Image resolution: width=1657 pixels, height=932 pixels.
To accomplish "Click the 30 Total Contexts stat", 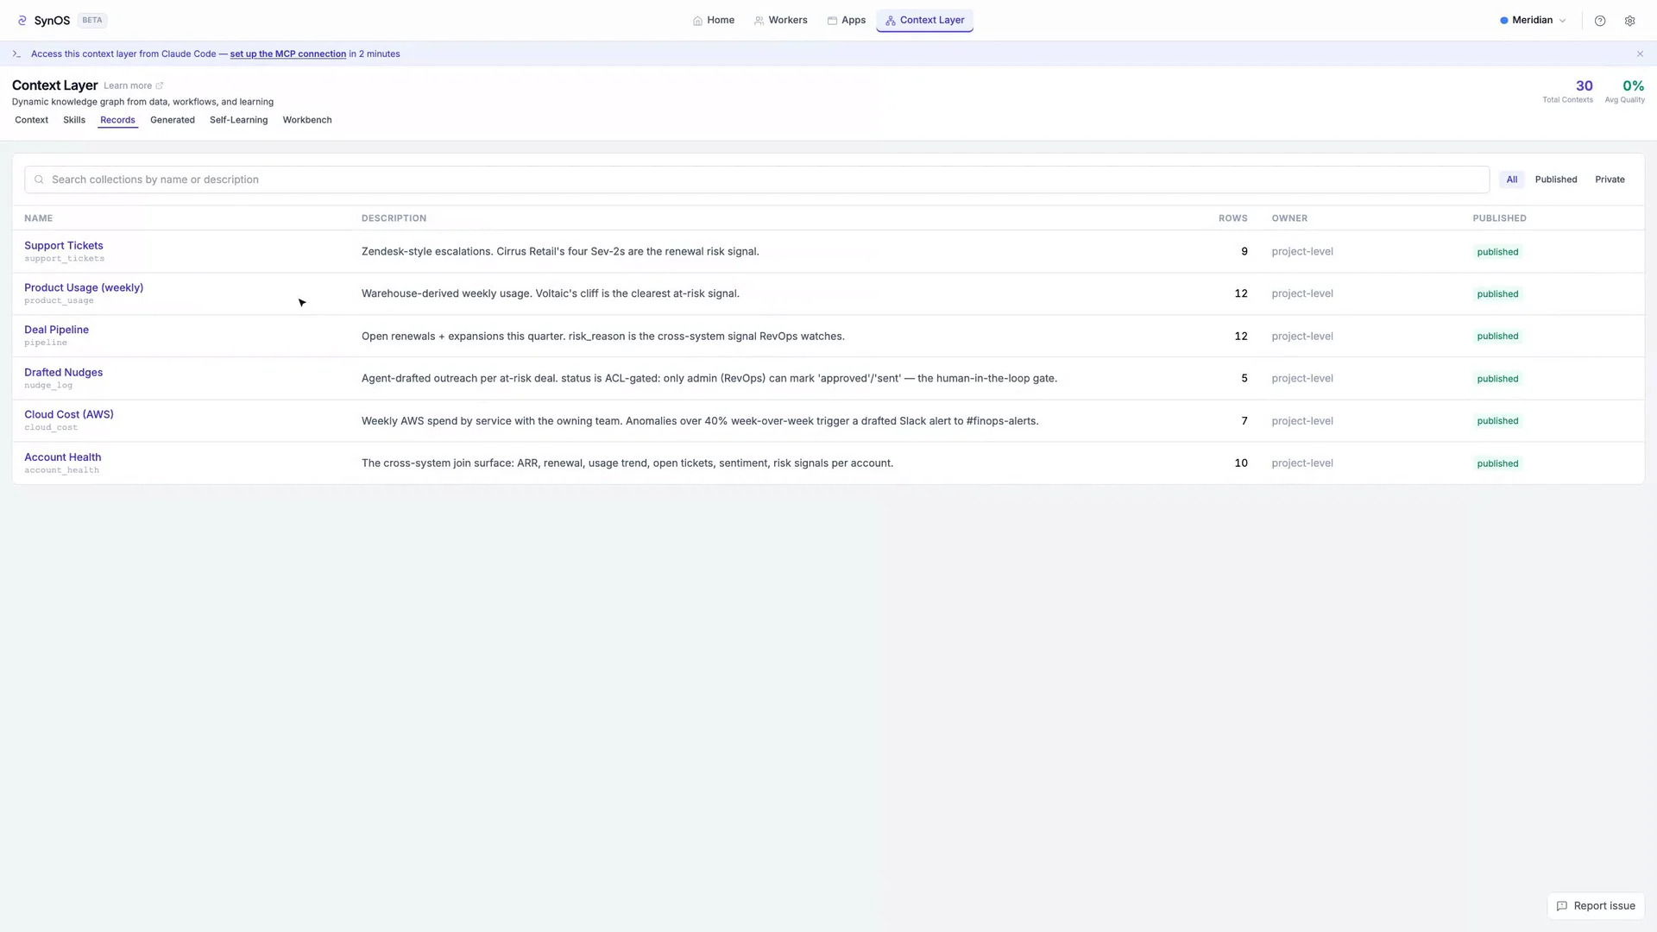I will [x=1568, y=91].
